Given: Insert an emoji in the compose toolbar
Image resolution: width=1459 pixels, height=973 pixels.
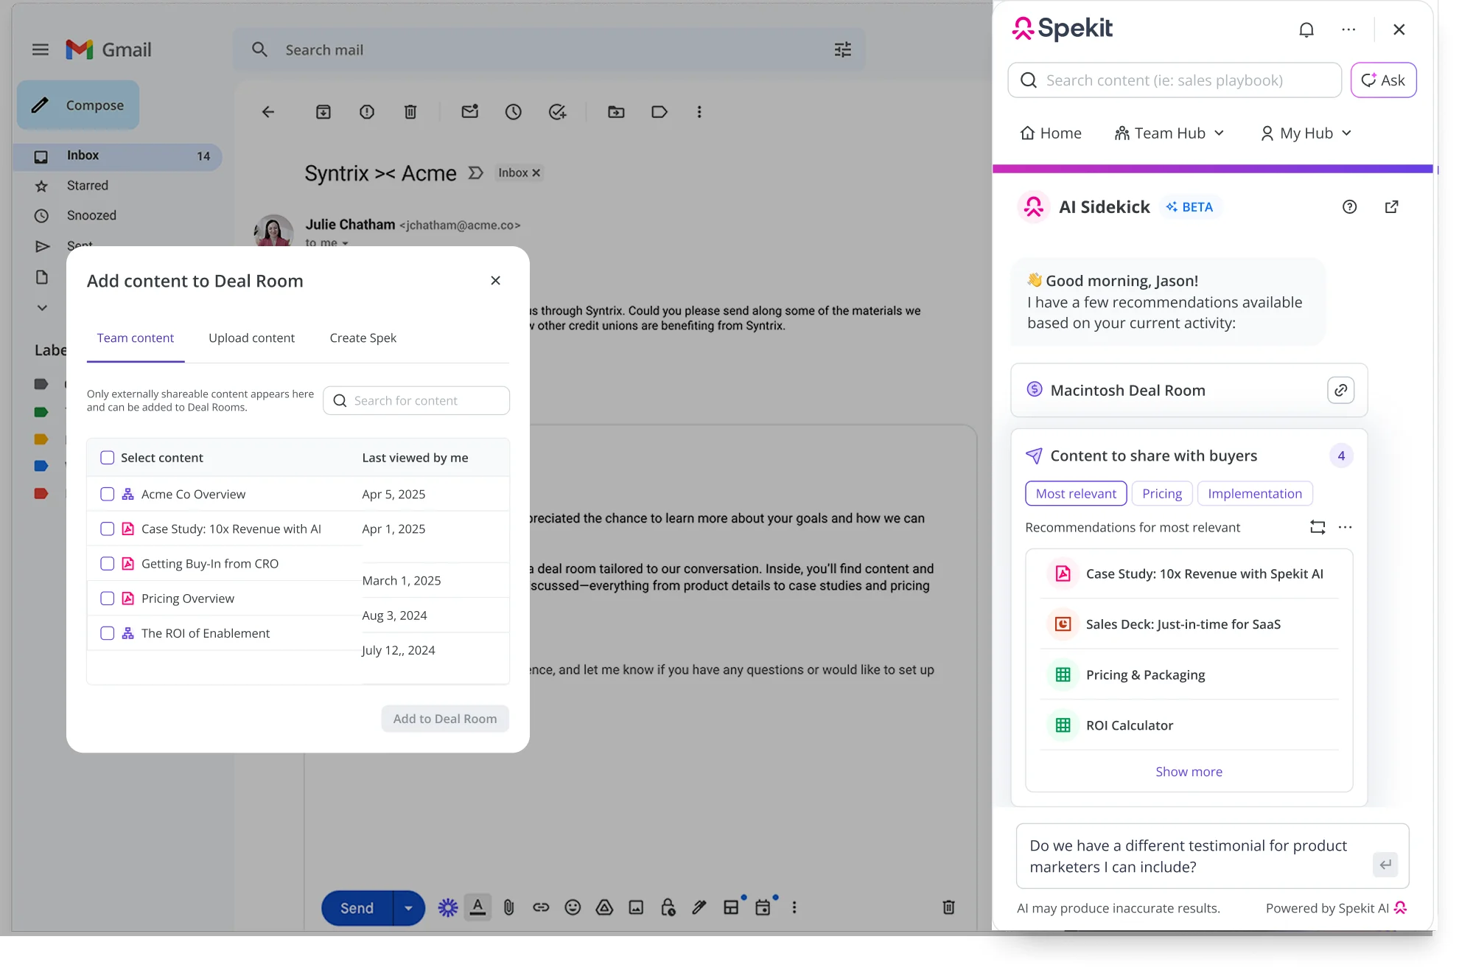Looking at the screenshot, I should [573, 907].
